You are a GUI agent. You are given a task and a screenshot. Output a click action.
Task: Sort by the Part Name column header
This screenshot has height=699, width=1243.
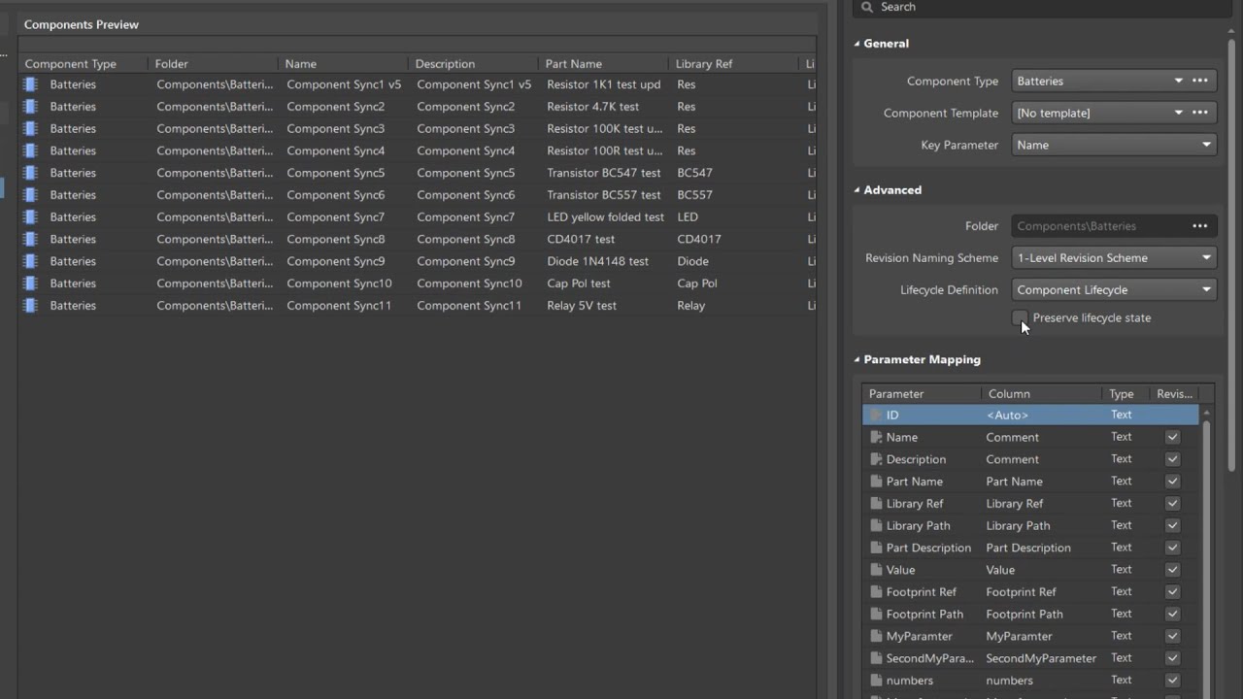click(x=574, y=64)
